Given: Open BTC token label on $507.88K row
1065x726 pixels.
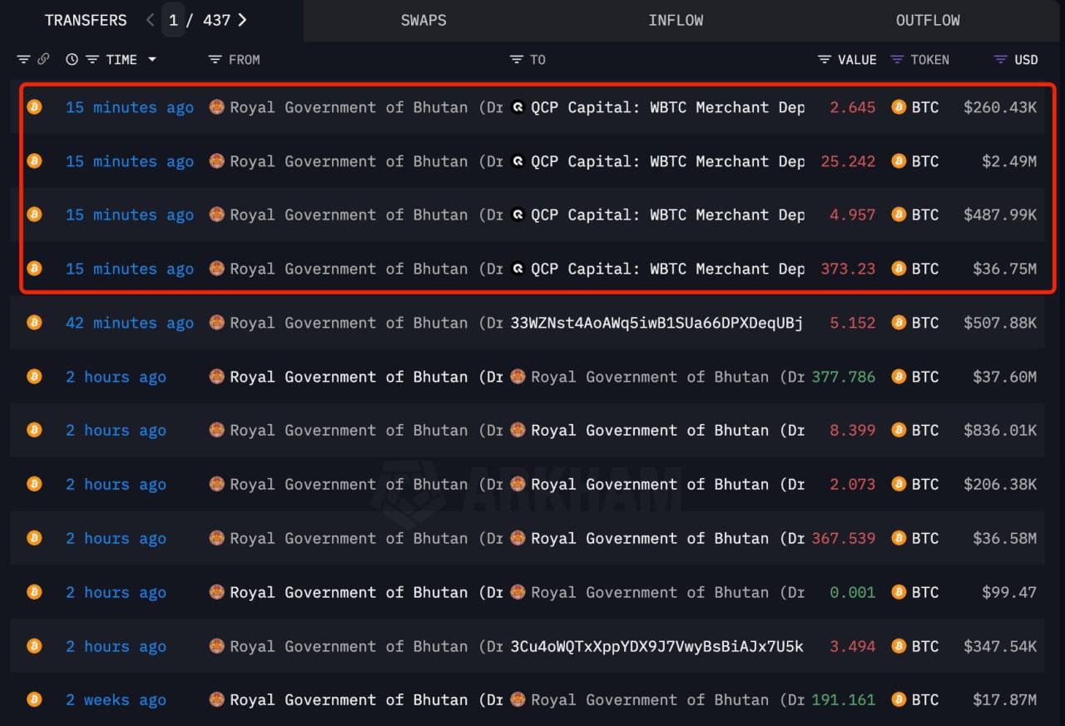Looking at the screenshot, I should [x=925, y=323].
